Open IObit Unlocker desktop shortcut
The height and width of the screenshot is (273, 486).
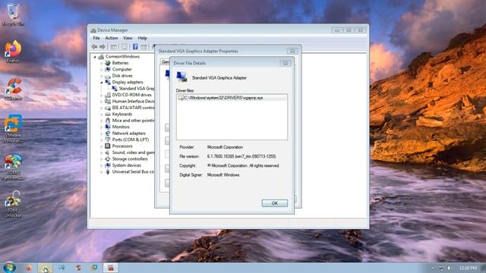coord(13,204)
